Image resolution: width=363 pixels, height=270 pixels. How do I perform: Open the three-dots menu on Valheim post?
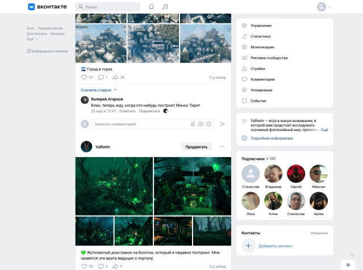[x=222, y=146]
